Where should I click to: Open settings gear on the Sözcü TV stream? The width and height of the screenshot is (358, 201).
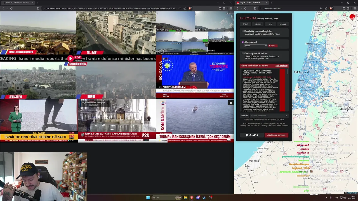pos(231,103)
